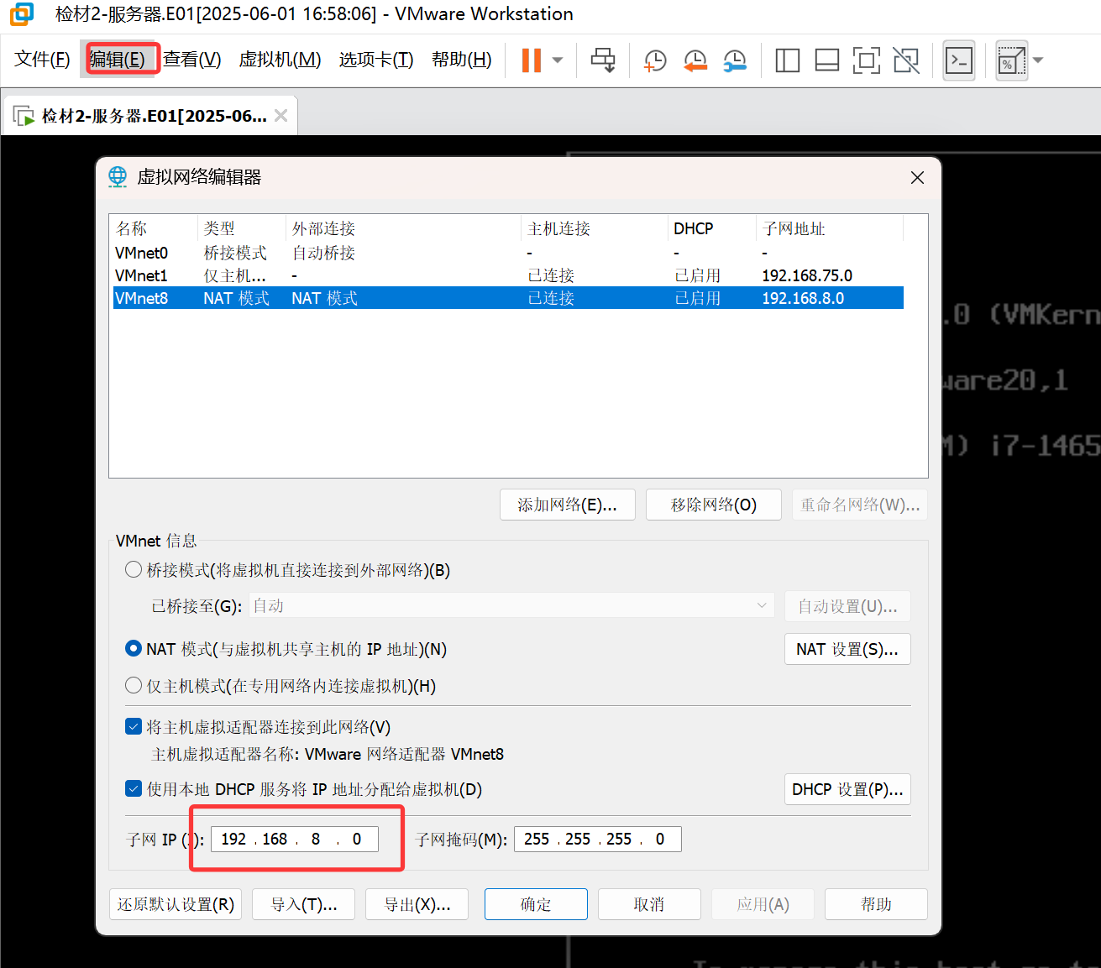Click the 外部连接 column header

pos(403,228)
